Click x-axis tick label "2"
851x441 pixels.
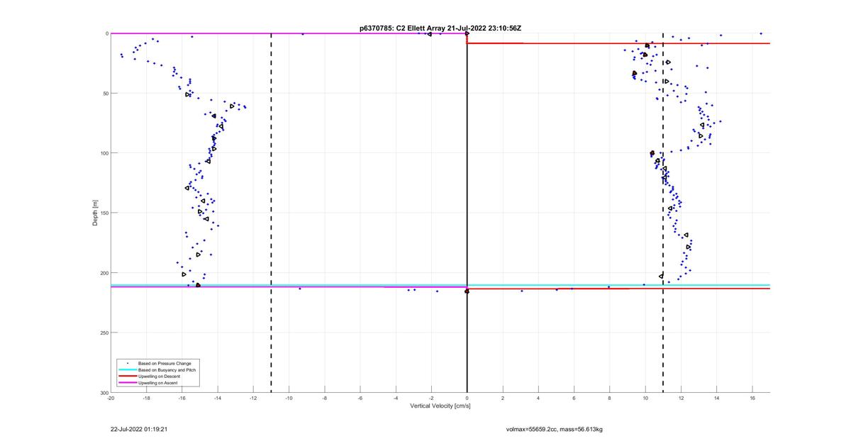pyautogui.click(x=503, y=398)
